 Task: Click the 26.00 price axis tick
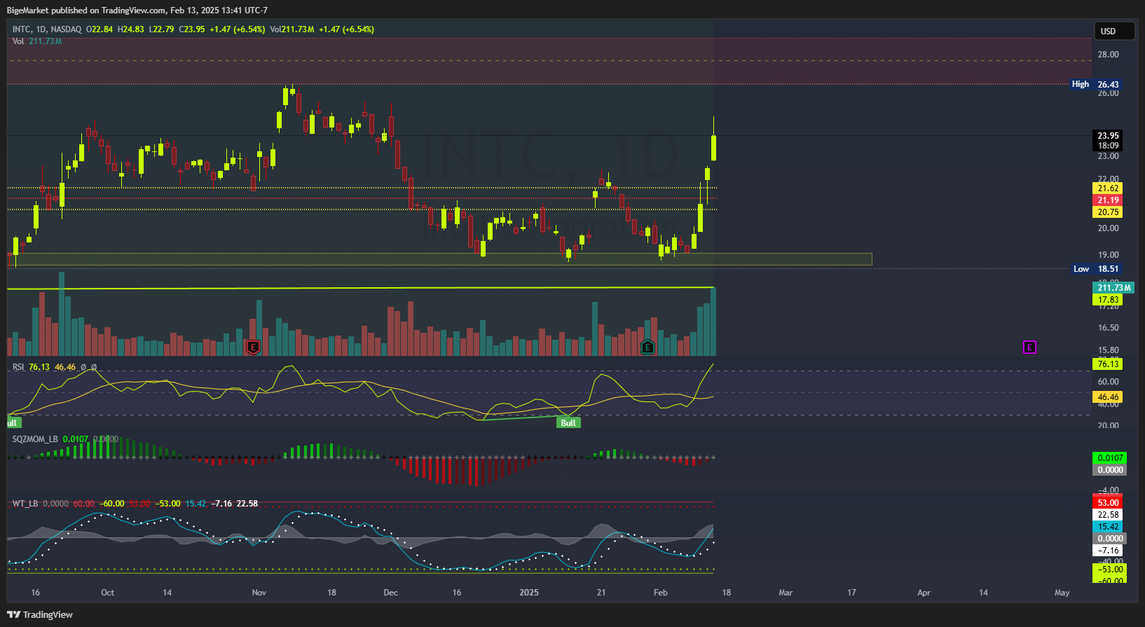coord(1109,93)
